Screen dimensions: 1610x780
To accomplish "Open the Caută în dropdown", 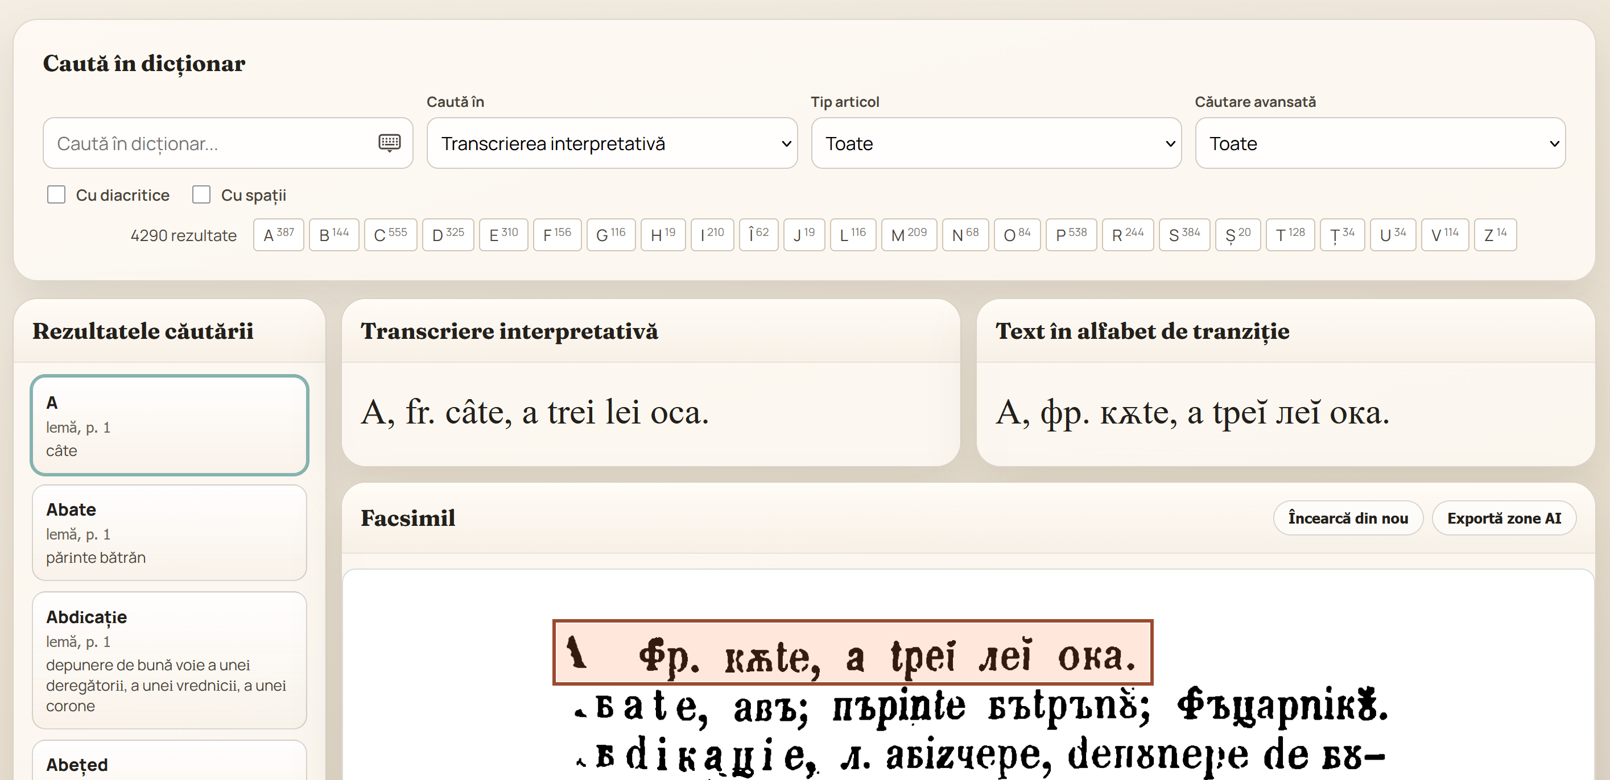I will coord(612,143).
